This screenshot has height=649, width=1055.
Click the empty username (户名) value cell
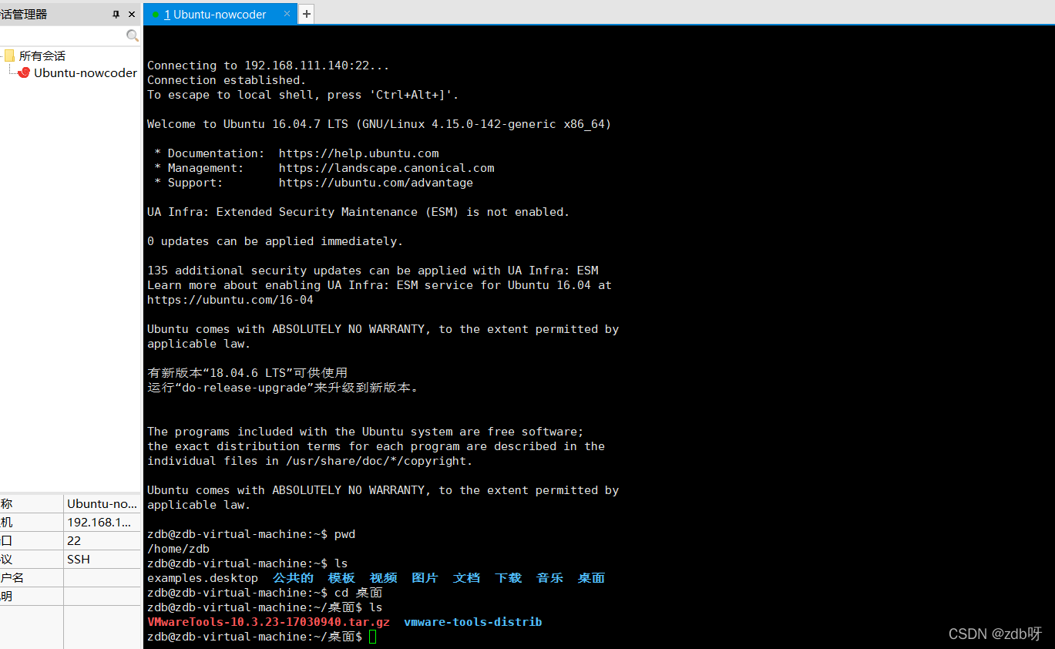pos(102,577)
